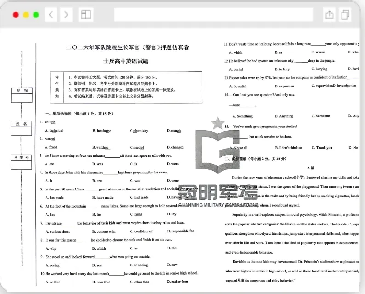Image resolution: width=365 pixels, height=294 pixels.
Task: Open the share icon
Action: (330, 15)
